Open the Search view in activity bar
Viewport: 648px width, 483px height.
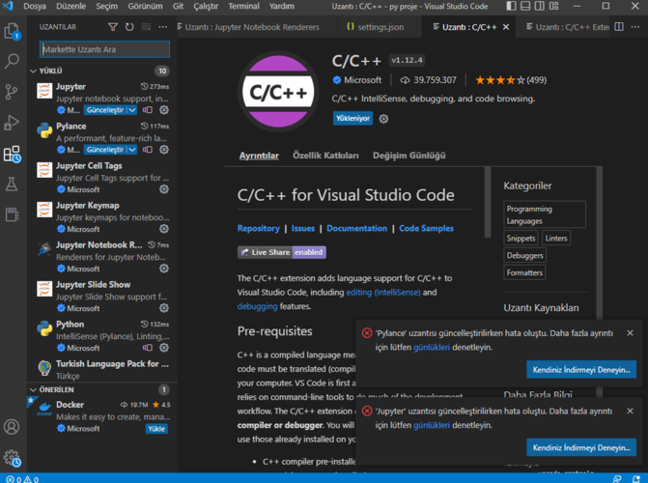click(12, 61)
